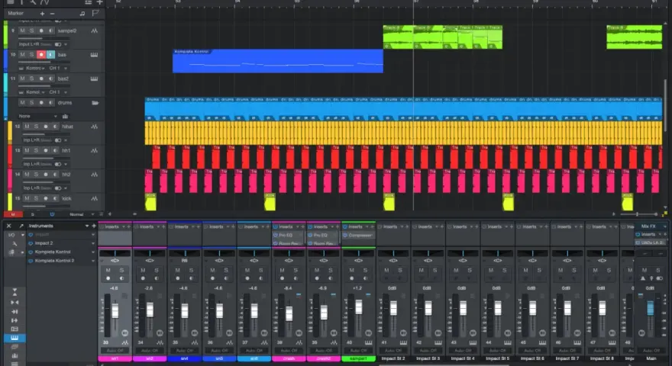Toggle monitor on bas track

tap(50, 55)
